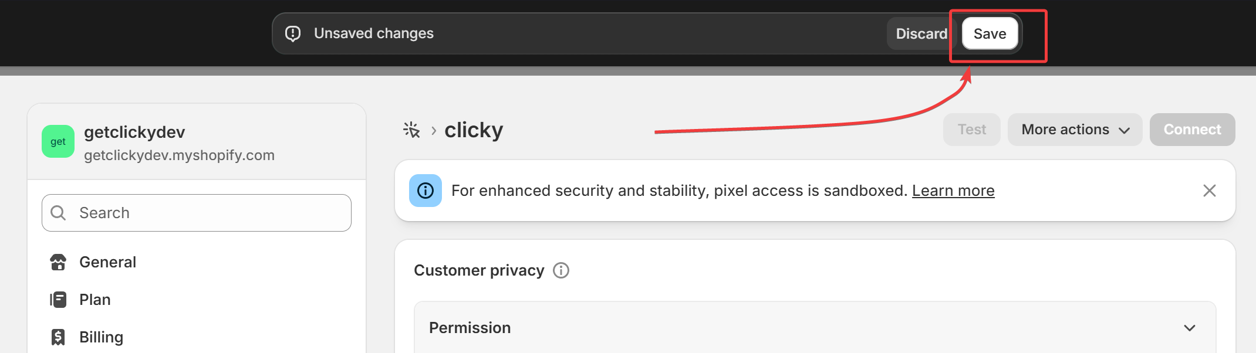Open the More actions dropdown
The width and height of the screenshot is (1256, 353).
(x=1075, y=130)
